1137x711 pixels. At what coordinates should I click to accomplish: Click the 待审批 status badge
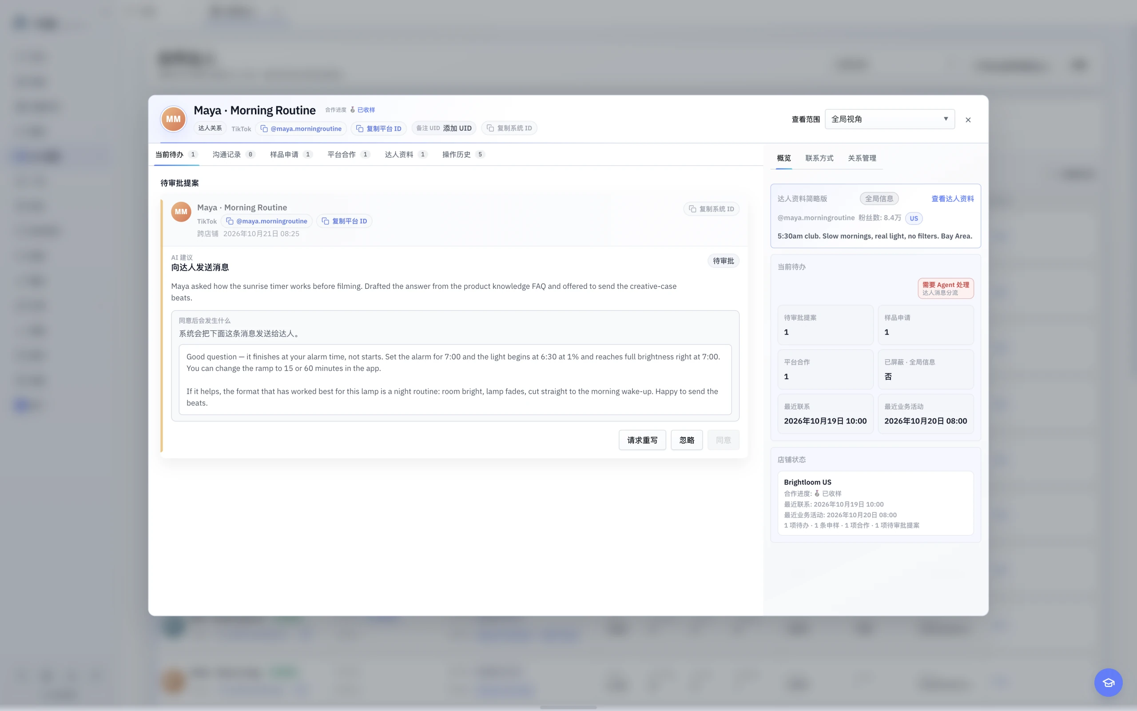pyautogui.click(x=723, y=261)
